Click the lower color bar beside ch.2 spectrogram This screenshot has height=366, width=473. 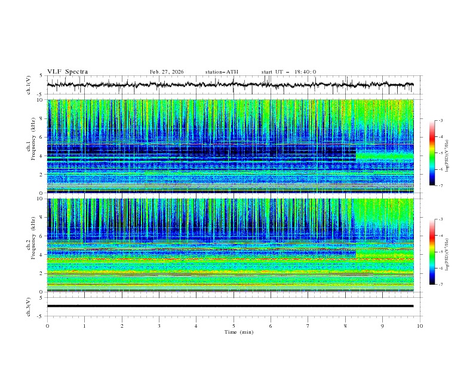(432, 252)
